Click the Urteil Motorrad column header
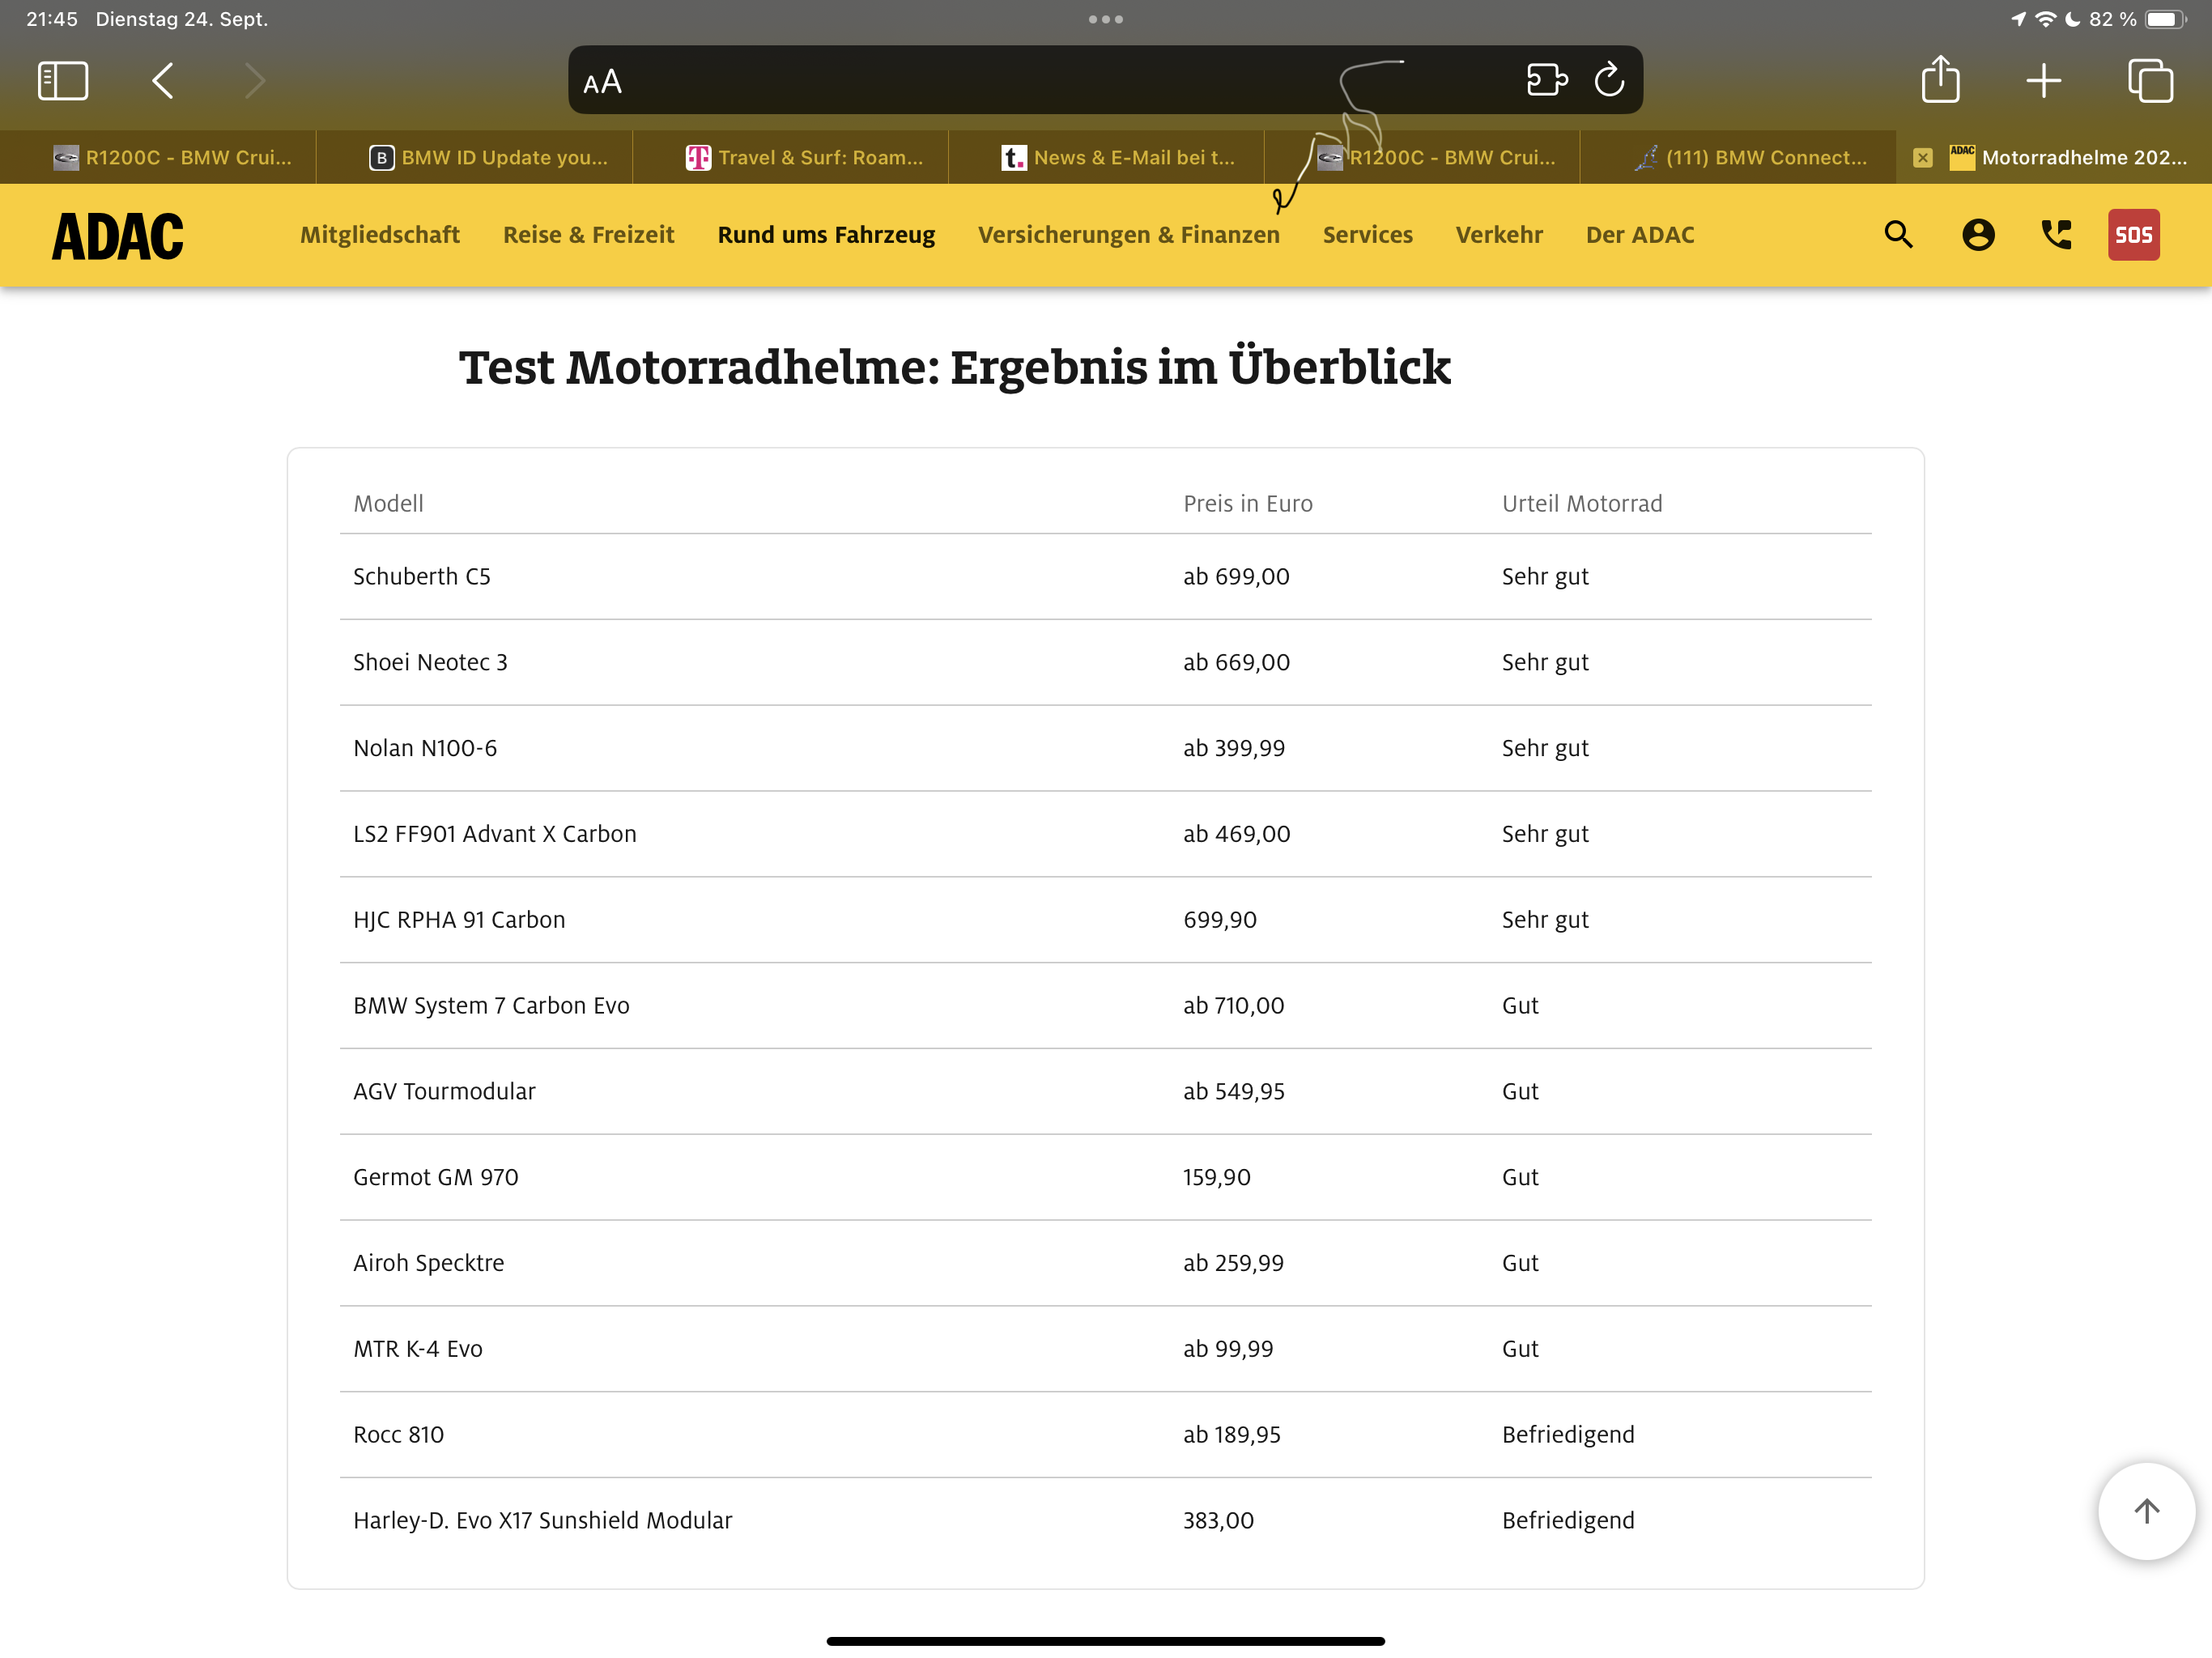 (x=1581, y=504)
